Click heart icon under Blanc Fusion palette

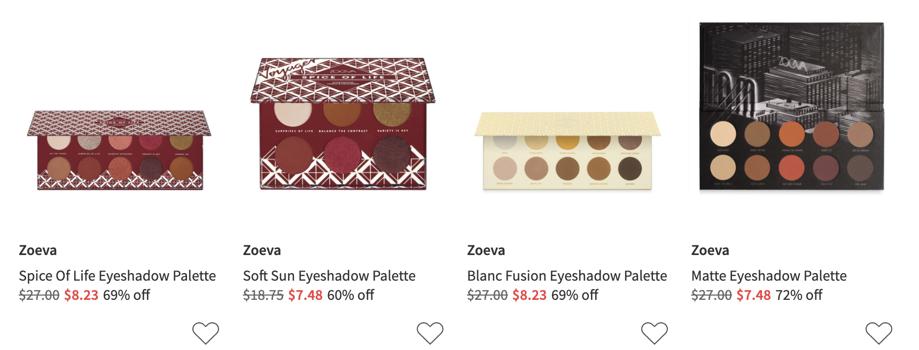coord(655,333)
